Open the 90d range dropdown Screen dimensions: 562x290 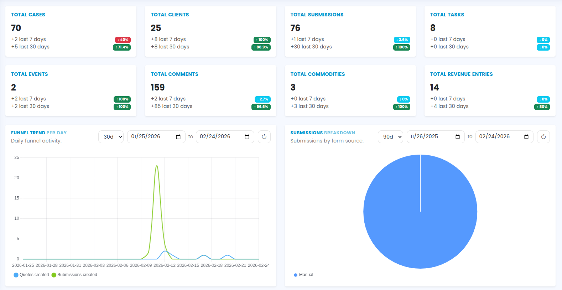(x=390, y=137)
